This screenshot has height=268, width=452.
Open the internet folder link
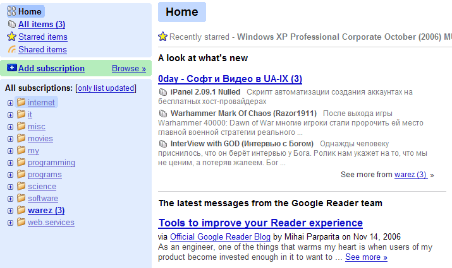(41, 102)
